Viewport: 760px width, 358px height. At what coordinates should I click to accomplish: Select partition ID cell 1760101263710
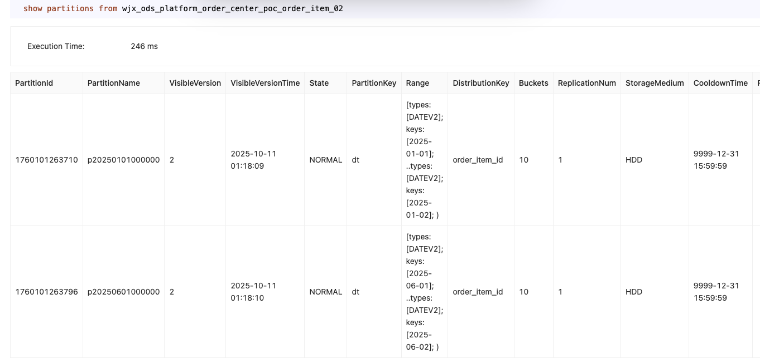46,160
